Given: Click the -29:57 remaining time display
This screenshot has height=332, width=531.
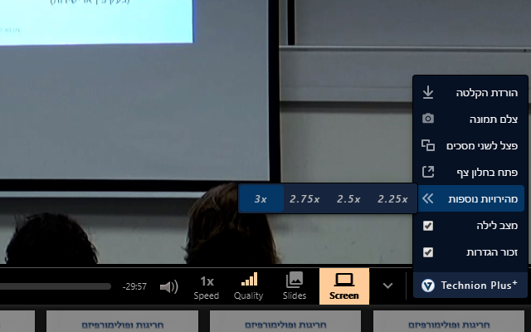Looking at the screenshot, I should (134, 286).
